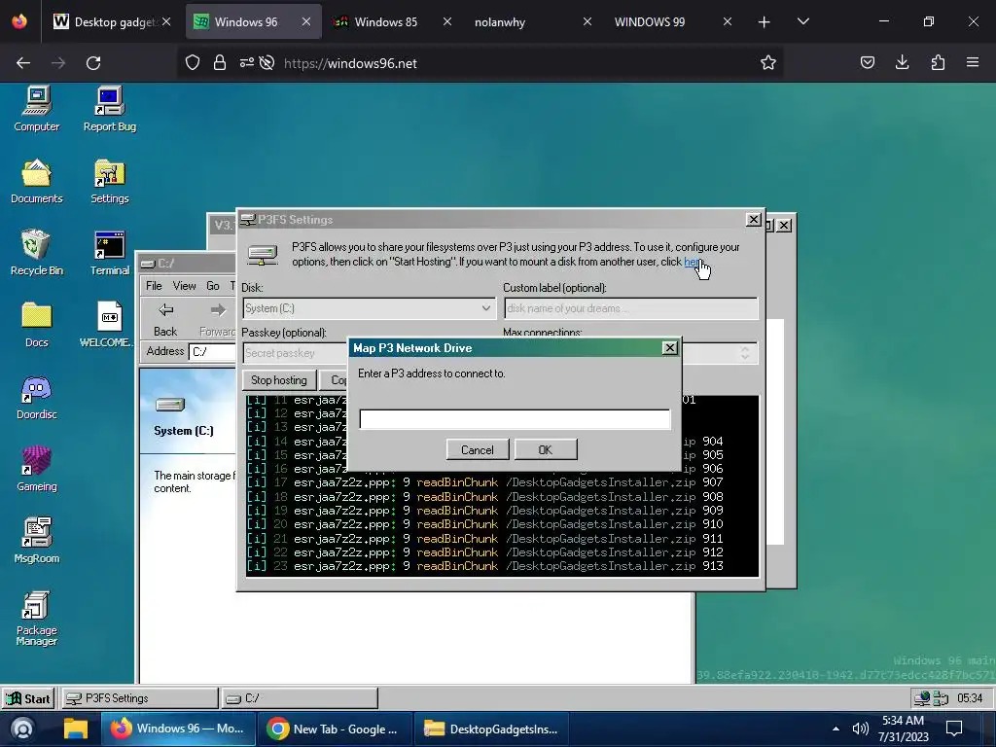The height and width of the screenshot is (747, 996).
Task: Click the P3 address text field
Action: (515, 419)
